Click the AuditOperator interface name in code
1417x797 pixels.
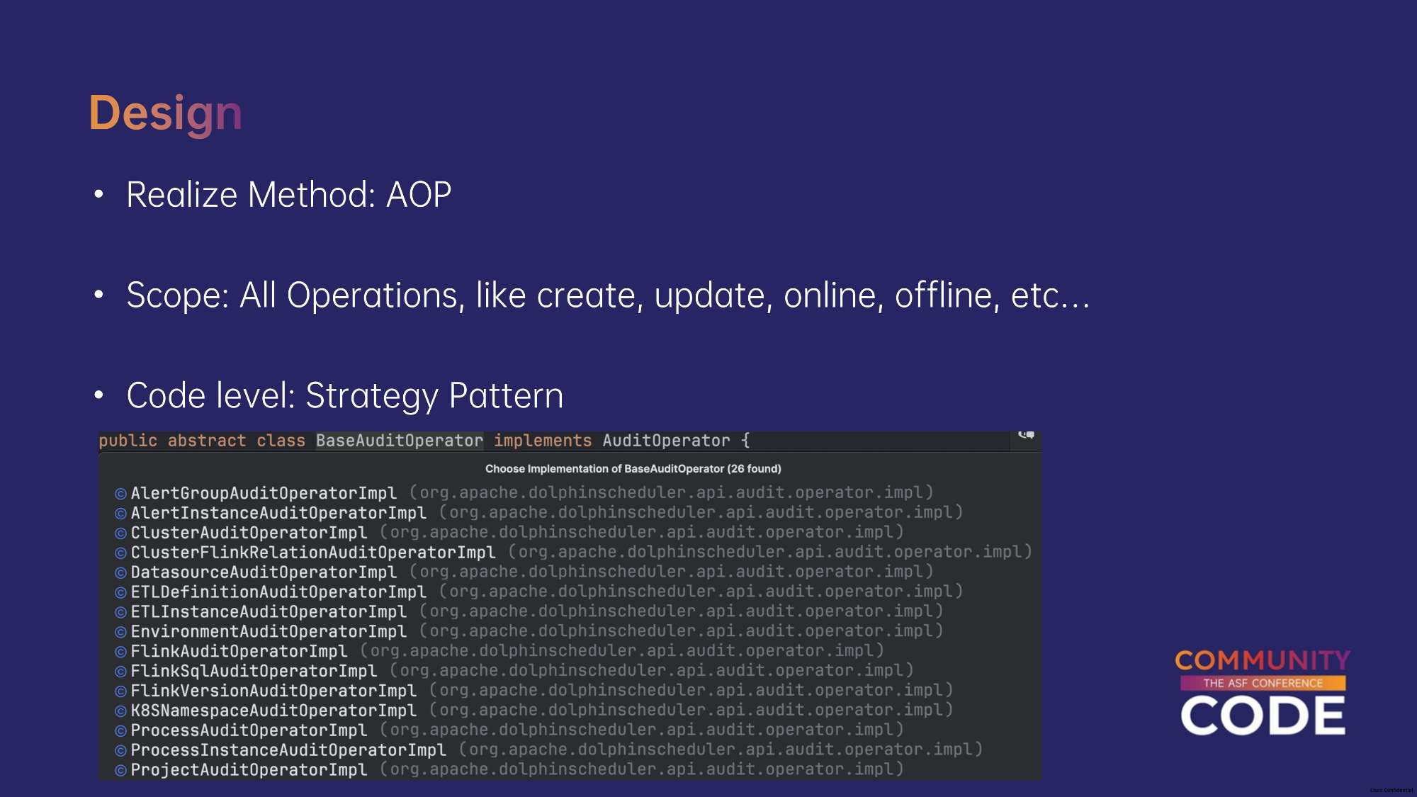(x=666, y=441)
